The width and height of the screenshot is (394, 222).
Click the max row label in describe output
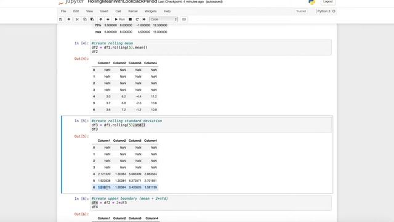[x=98, y=32]
